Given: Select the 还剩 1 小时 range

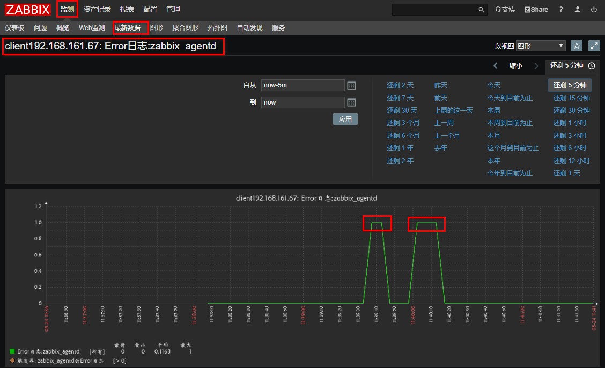Looking at the screenshot, I should [x=570, y=123].
